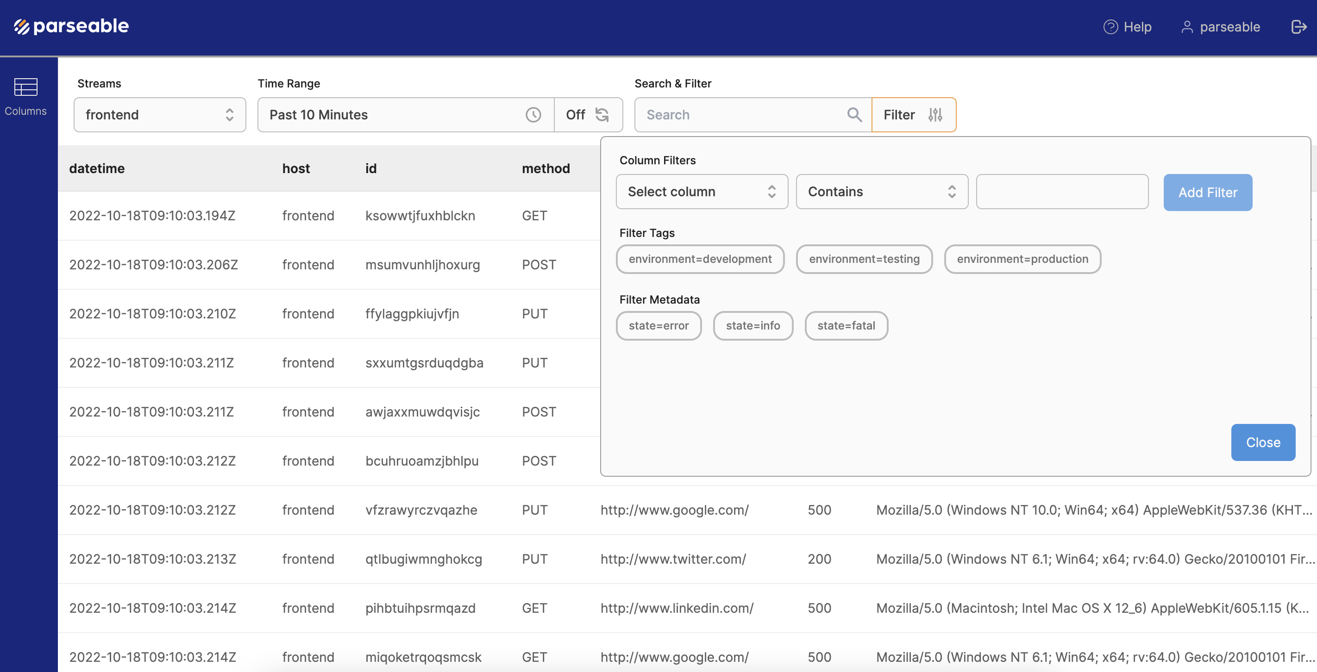This screenshot has width=1317, height=672.
Task: Click the sliders icon on Filter button
Action: pos(935,114)
